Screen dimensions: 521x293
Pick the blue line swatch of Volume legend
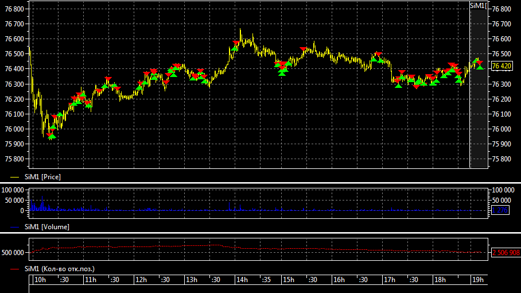pos(14,227)
